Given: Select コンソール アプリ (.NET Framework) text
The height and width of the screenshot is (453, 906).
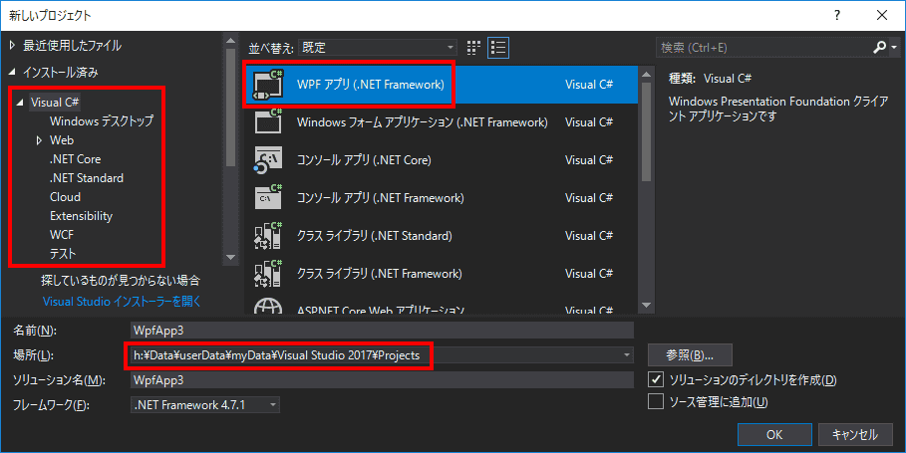Looking at the screenshot, I should pyautogui.click(x=380, y=197).
